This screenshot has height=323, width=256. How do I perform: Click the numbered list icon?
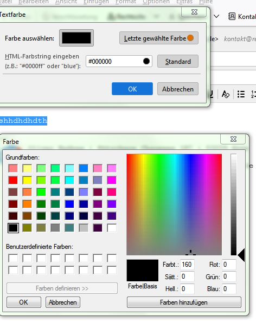pos(253,94)
